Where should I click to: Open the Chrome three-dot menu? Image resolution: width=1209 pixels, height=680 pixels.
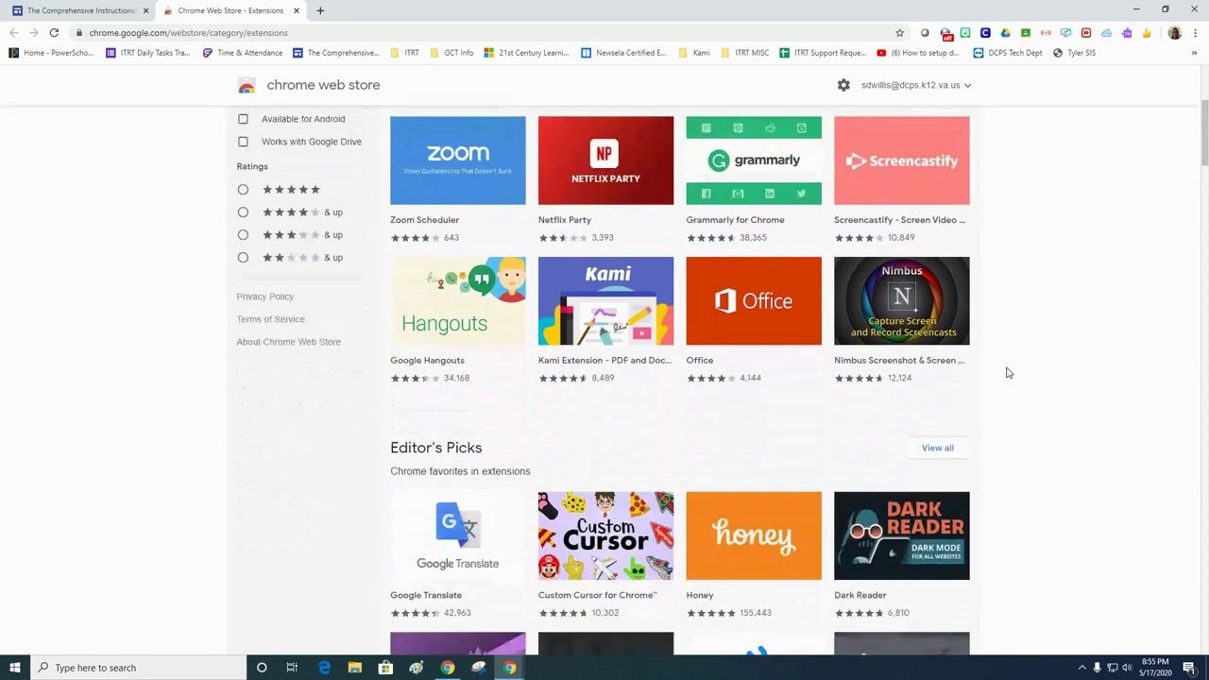1196,33
